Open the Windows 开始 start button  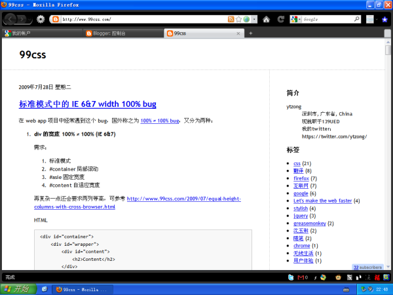click(17, 288)
